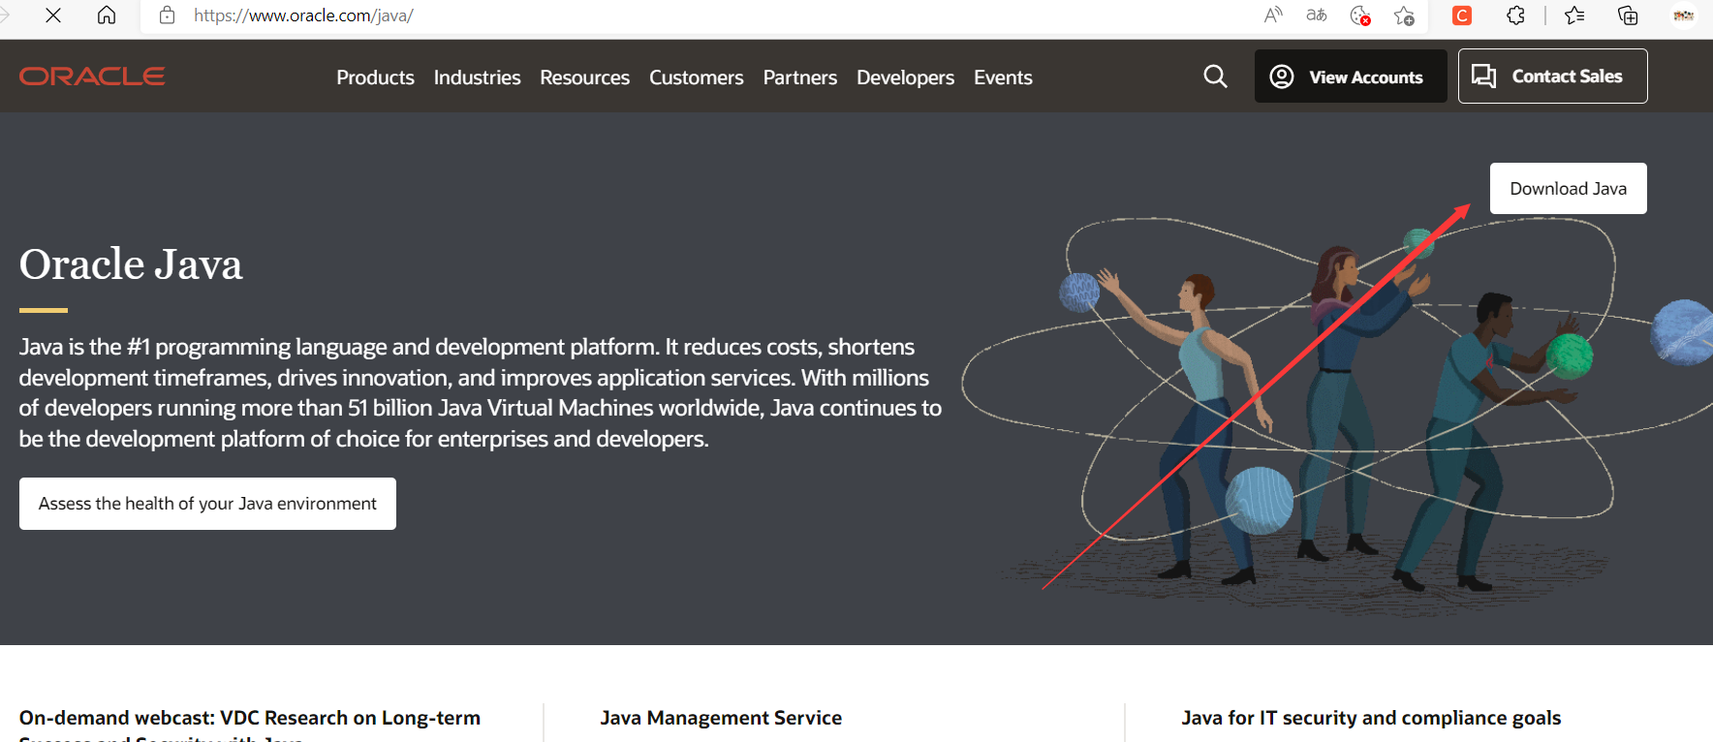Open the Customers menu
This screenshot has width=1713, height=742.
696,77
